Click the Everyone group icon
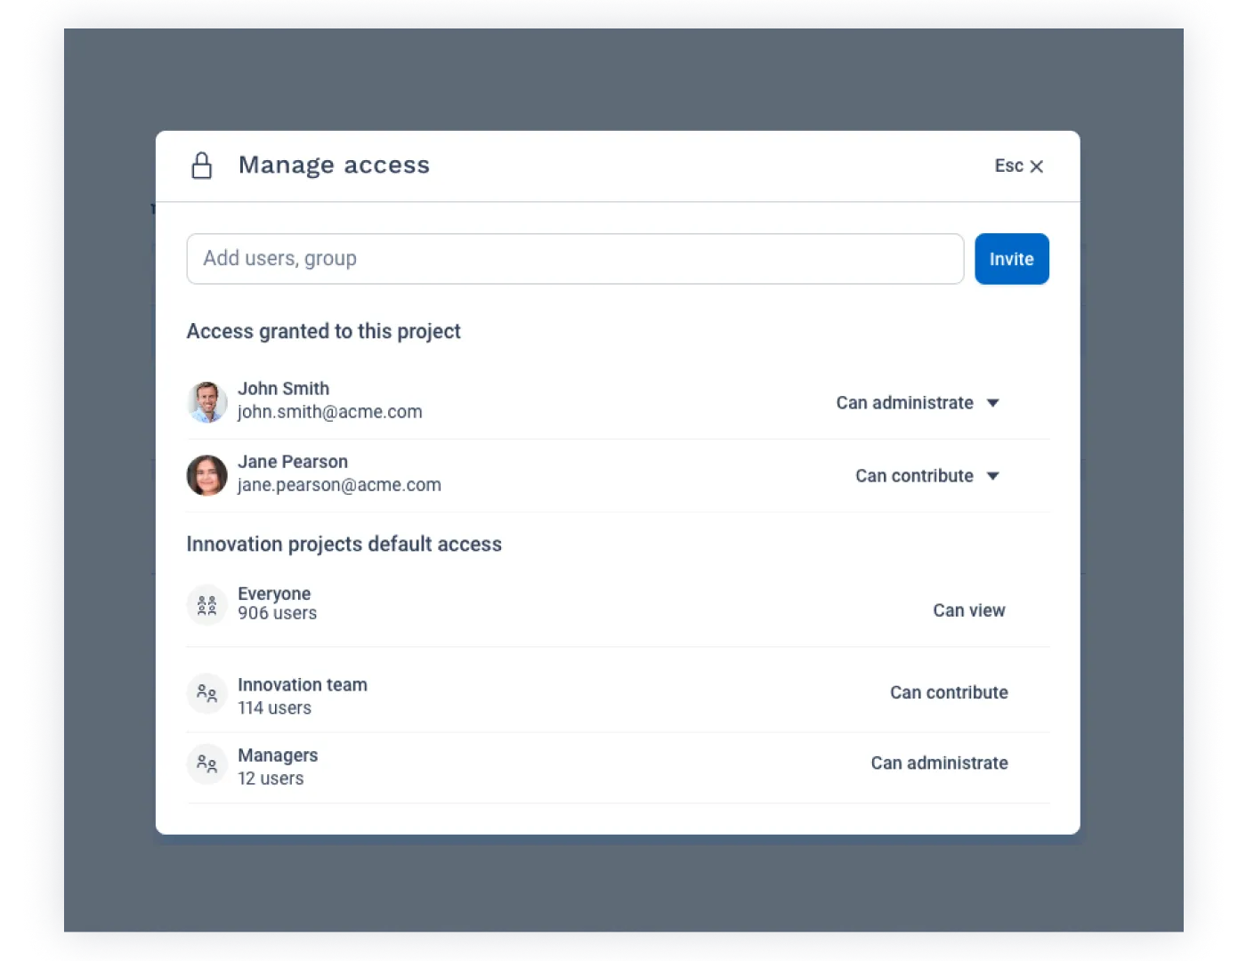The width and height of the screenshot is (1246, 961). pyautogui.click(x=207, y=605)
